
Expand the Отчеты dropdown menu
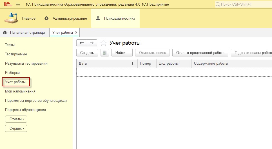16,119
